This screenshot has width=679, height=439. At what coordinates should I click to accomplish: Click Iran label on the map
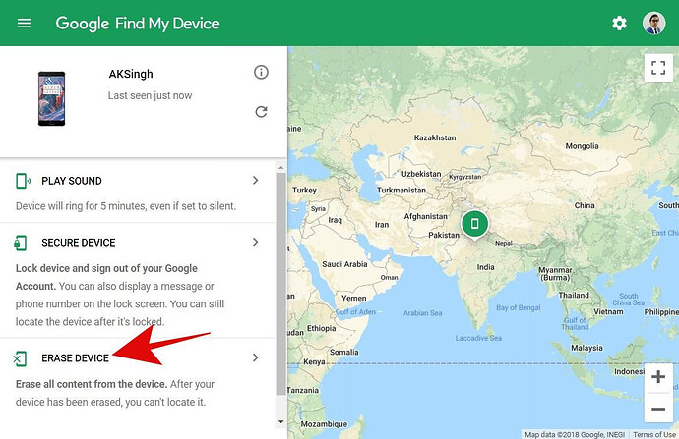click(382, 225)
